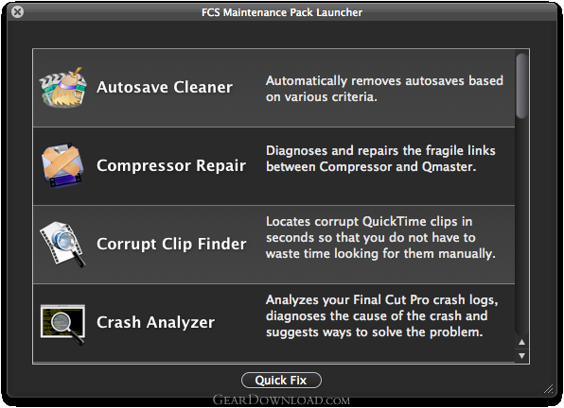
Task: Select the Compressor Repair title text
Action: click(171, 166)
